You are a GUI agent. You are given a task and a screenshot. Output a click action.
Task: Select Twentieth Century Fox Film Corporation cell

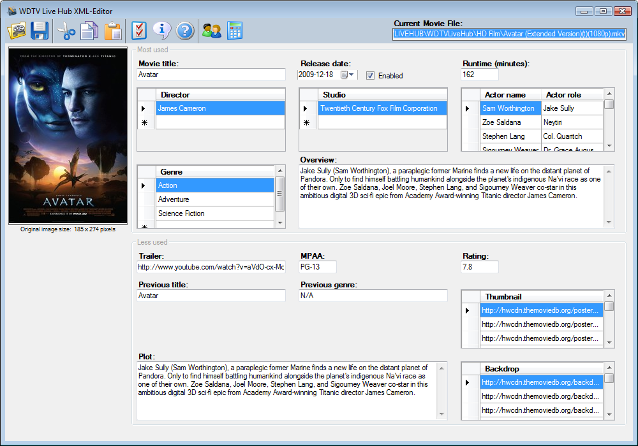(x=382, y=108)
